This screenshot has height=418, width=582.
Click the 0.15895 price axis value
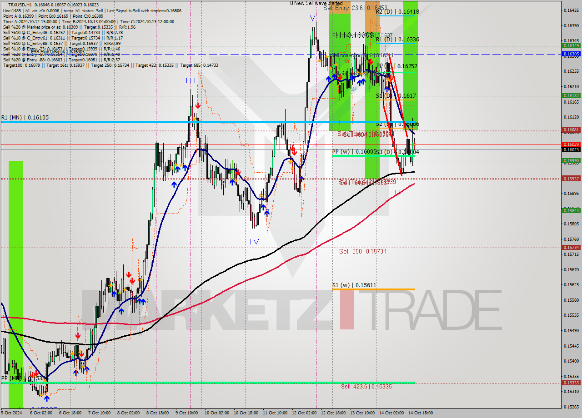571,193
